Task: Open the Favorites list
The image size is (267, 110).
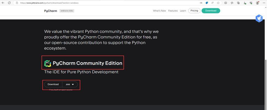Action: (232, 3)
